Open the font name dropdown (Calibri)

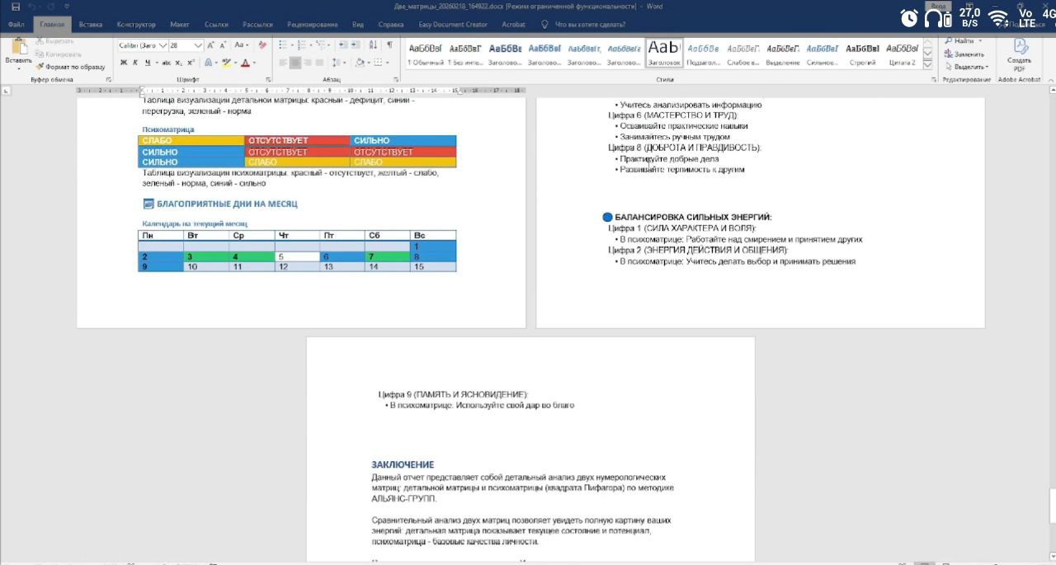point(163,45)
